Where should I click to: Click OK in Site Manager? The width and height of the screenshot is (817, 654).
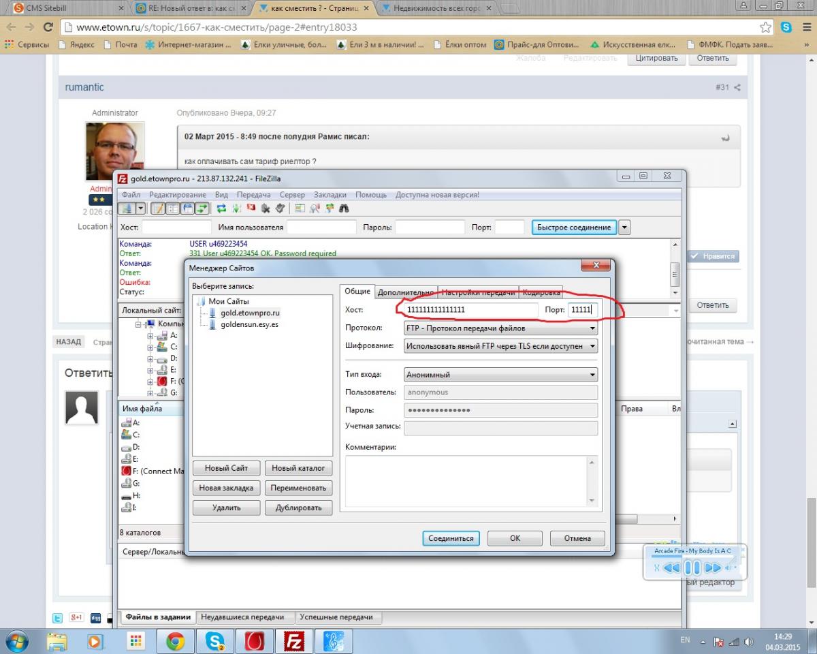tap(515, 538)
